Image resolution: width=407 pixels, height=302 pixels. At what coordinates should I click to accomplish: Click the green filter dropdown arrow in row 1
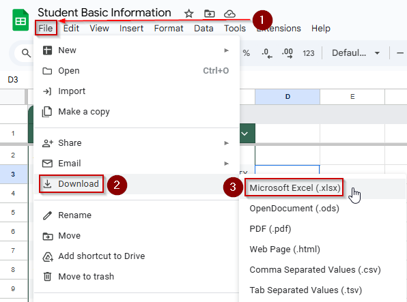[x=244, y=134]
